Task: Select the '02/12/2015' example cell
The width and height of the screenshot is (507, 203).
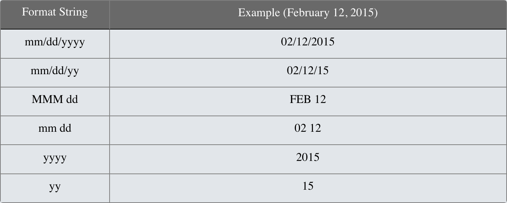Action: coord(307,42)
